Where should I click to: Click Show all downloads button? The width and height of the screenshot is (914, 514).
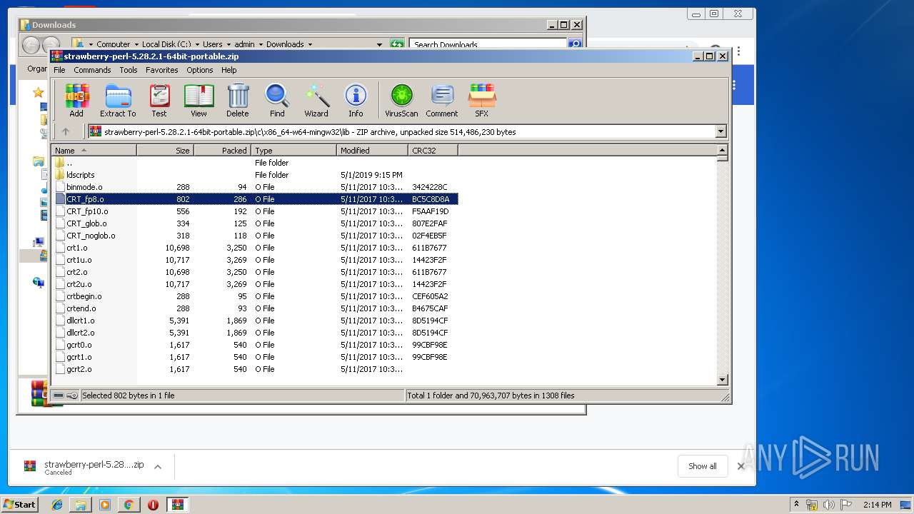click(702, 466)
